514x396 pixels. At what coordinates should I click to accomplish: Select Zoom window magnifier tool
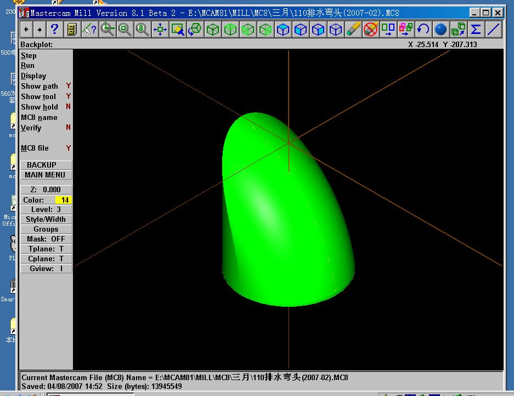click(107, 30)
